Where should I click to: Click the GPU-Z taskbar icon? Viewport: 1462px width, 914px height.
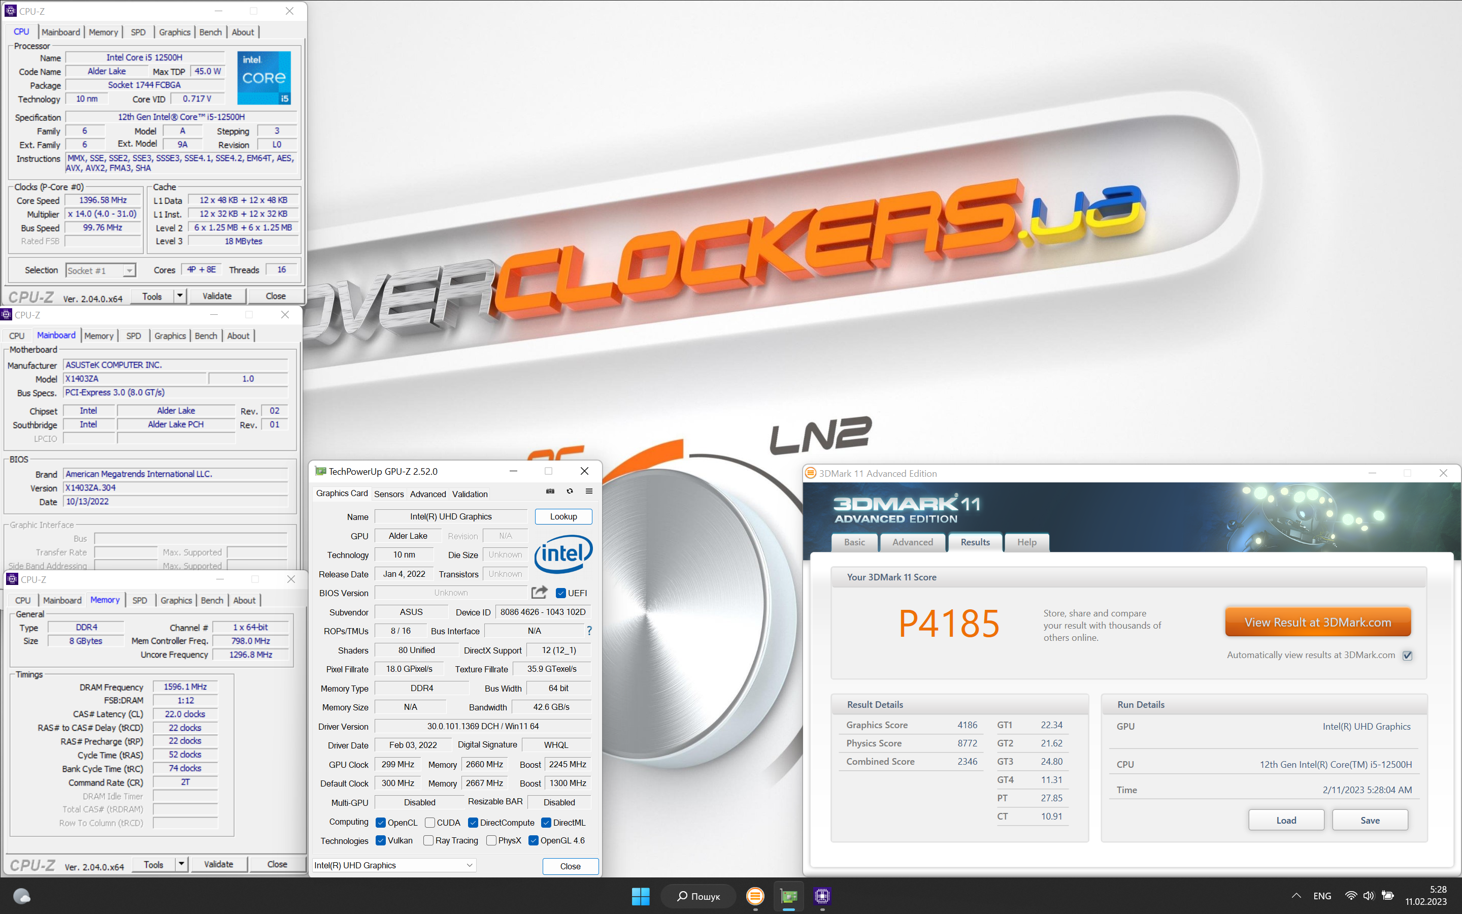point(788,896)
